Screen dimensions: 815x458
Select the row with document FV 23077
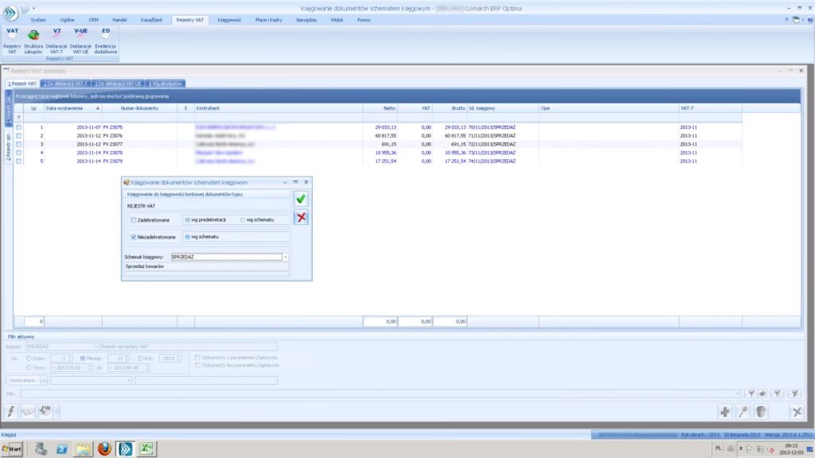click(x=113, y=144)
